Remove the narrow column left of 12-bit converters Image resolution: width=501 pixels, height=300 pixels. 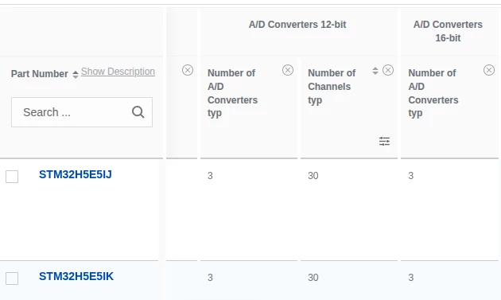point(188,70)
